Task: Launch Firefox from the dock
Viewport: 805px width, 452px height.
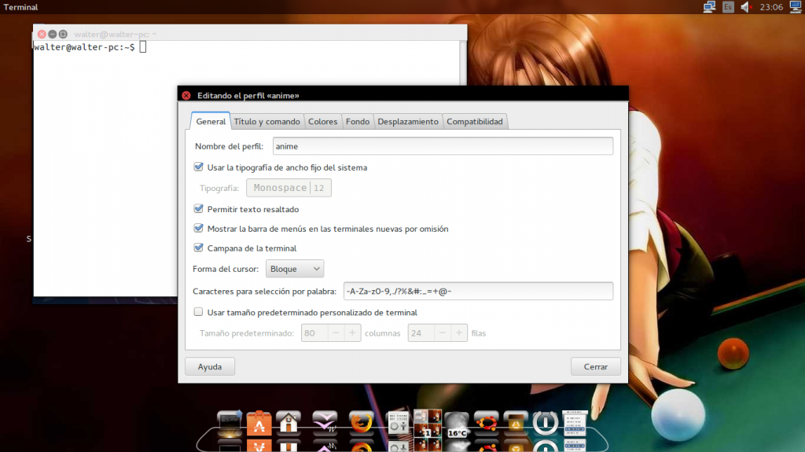Action: click(x=362, y=423)
